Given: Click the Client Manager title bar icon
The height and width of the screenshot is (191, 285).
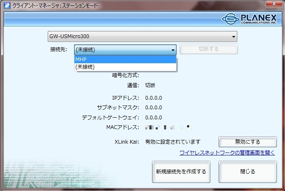Looking at the screenshot, I should 7,5.
